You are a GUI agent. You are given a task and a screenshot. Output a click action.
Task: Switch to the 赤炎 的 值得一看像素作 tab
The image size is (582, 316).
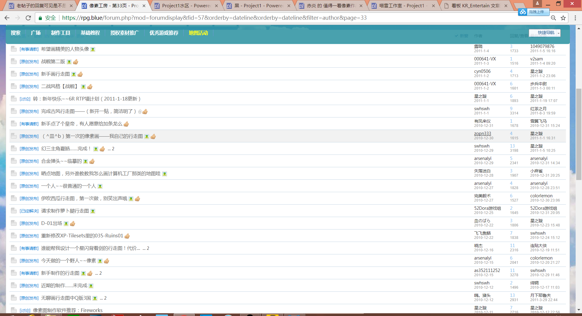(x=331, y=6)
